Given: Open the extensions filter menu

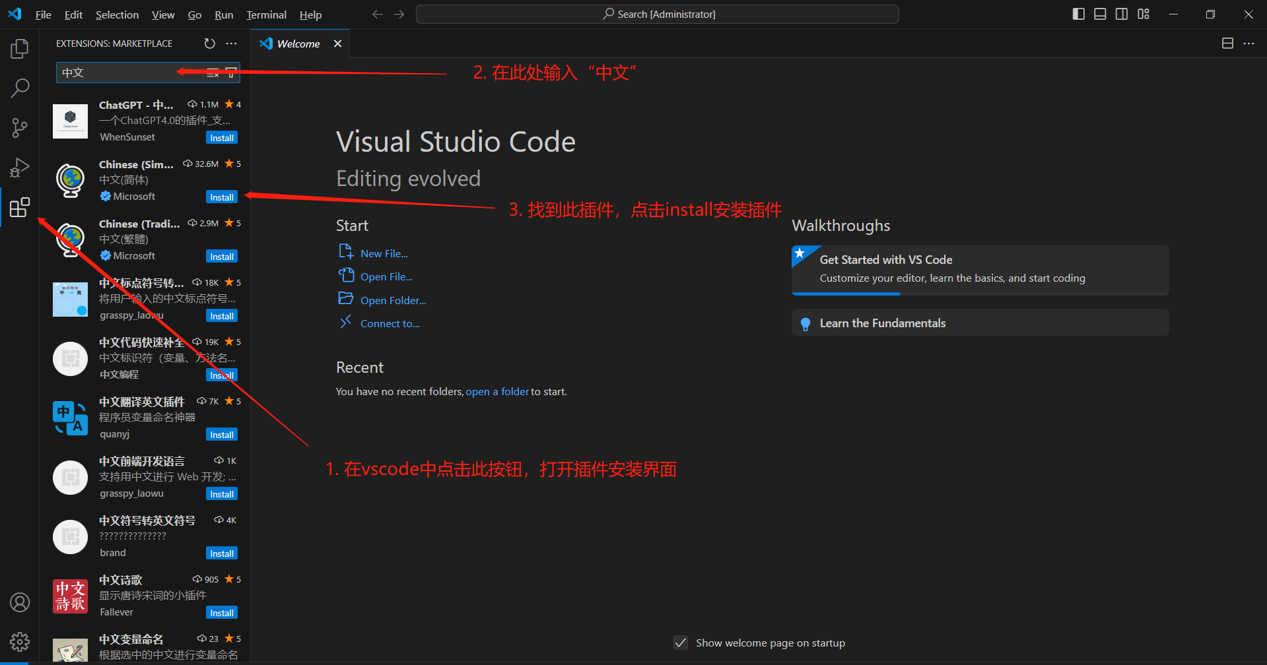Looking at the screenshot, I should pos(231,73).
